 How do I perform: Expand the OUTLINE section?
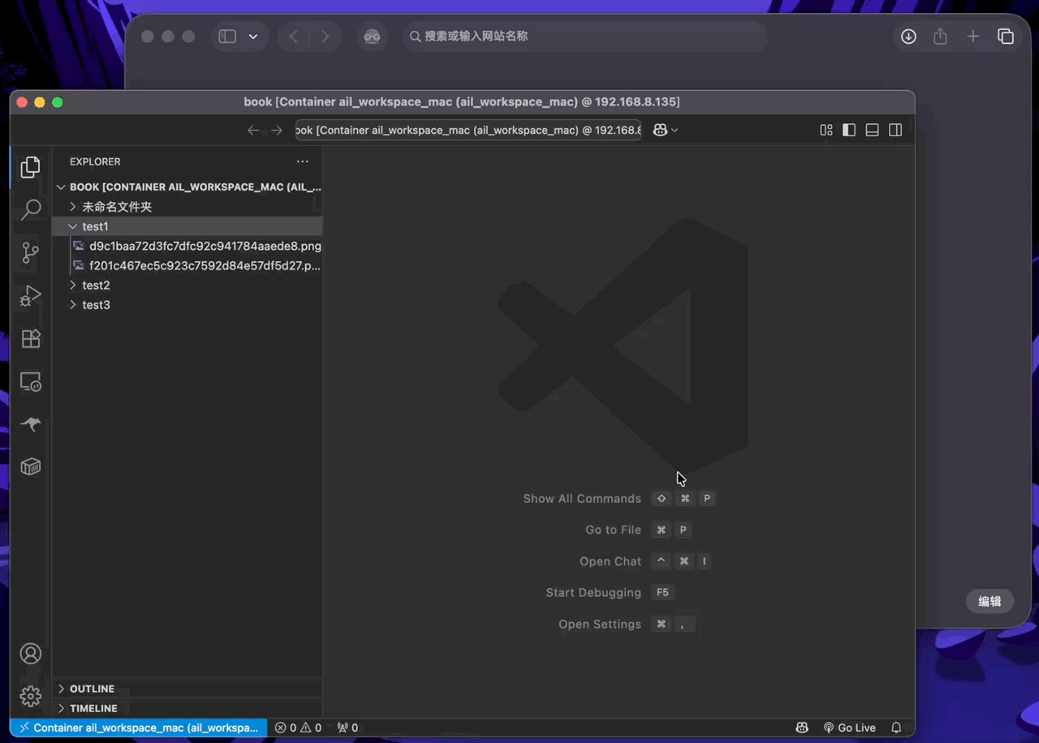point(188,689)
